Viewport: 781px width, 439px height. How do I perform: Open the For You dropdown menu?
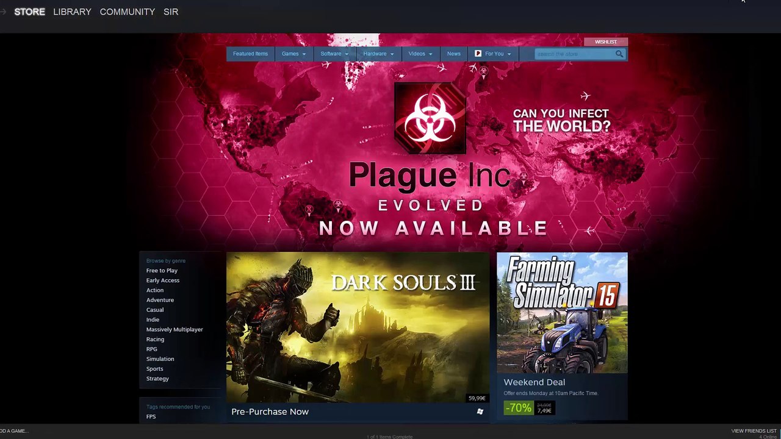[493, 54]
